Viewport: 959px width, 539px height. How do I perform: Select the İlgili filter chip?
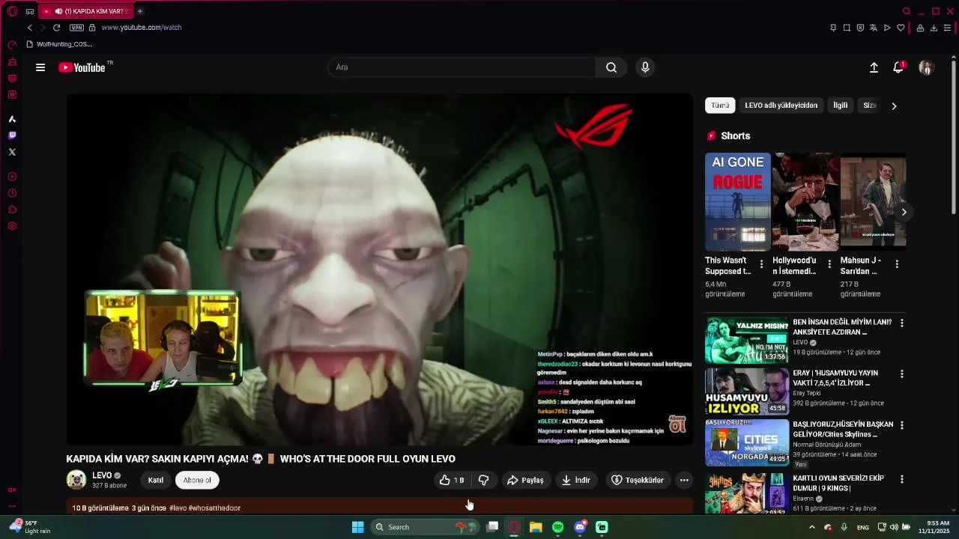pos(841,106)
